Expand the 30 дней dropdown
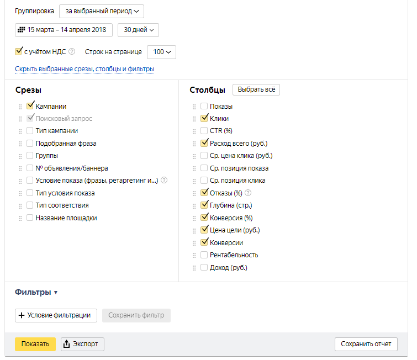 point(138,30)
